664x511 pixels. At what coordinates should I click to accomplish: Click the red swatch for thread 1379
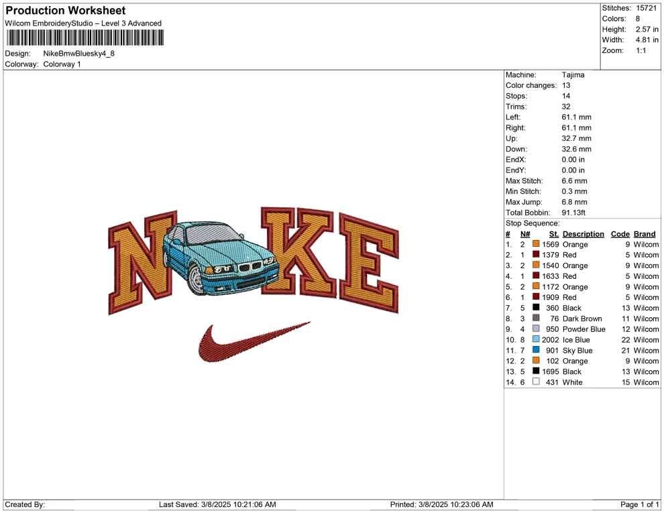coord(536,254)
